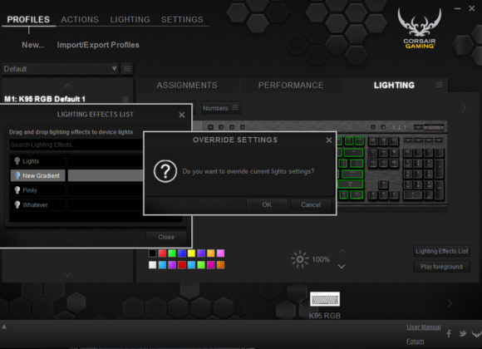This screenshot has height=349, width=482.
Task: Pick the magenta swatch in bottom row
Action: tap(211, 265)
